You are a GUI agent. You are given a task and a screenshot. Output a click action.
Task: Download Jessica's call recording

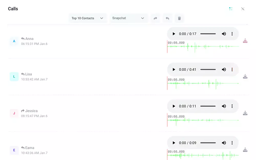click(245, 113)
